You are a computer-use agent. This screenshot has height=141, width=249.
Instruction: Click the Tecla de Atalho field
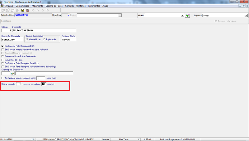tap(69, 40)
